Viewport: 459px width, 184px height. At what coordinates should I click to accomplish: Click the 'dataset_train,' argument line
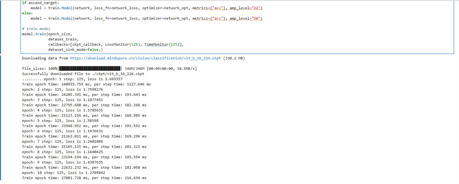(63, 39)
